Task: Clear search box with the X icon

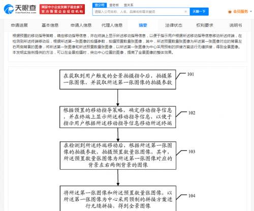Action: click(185, 12)
